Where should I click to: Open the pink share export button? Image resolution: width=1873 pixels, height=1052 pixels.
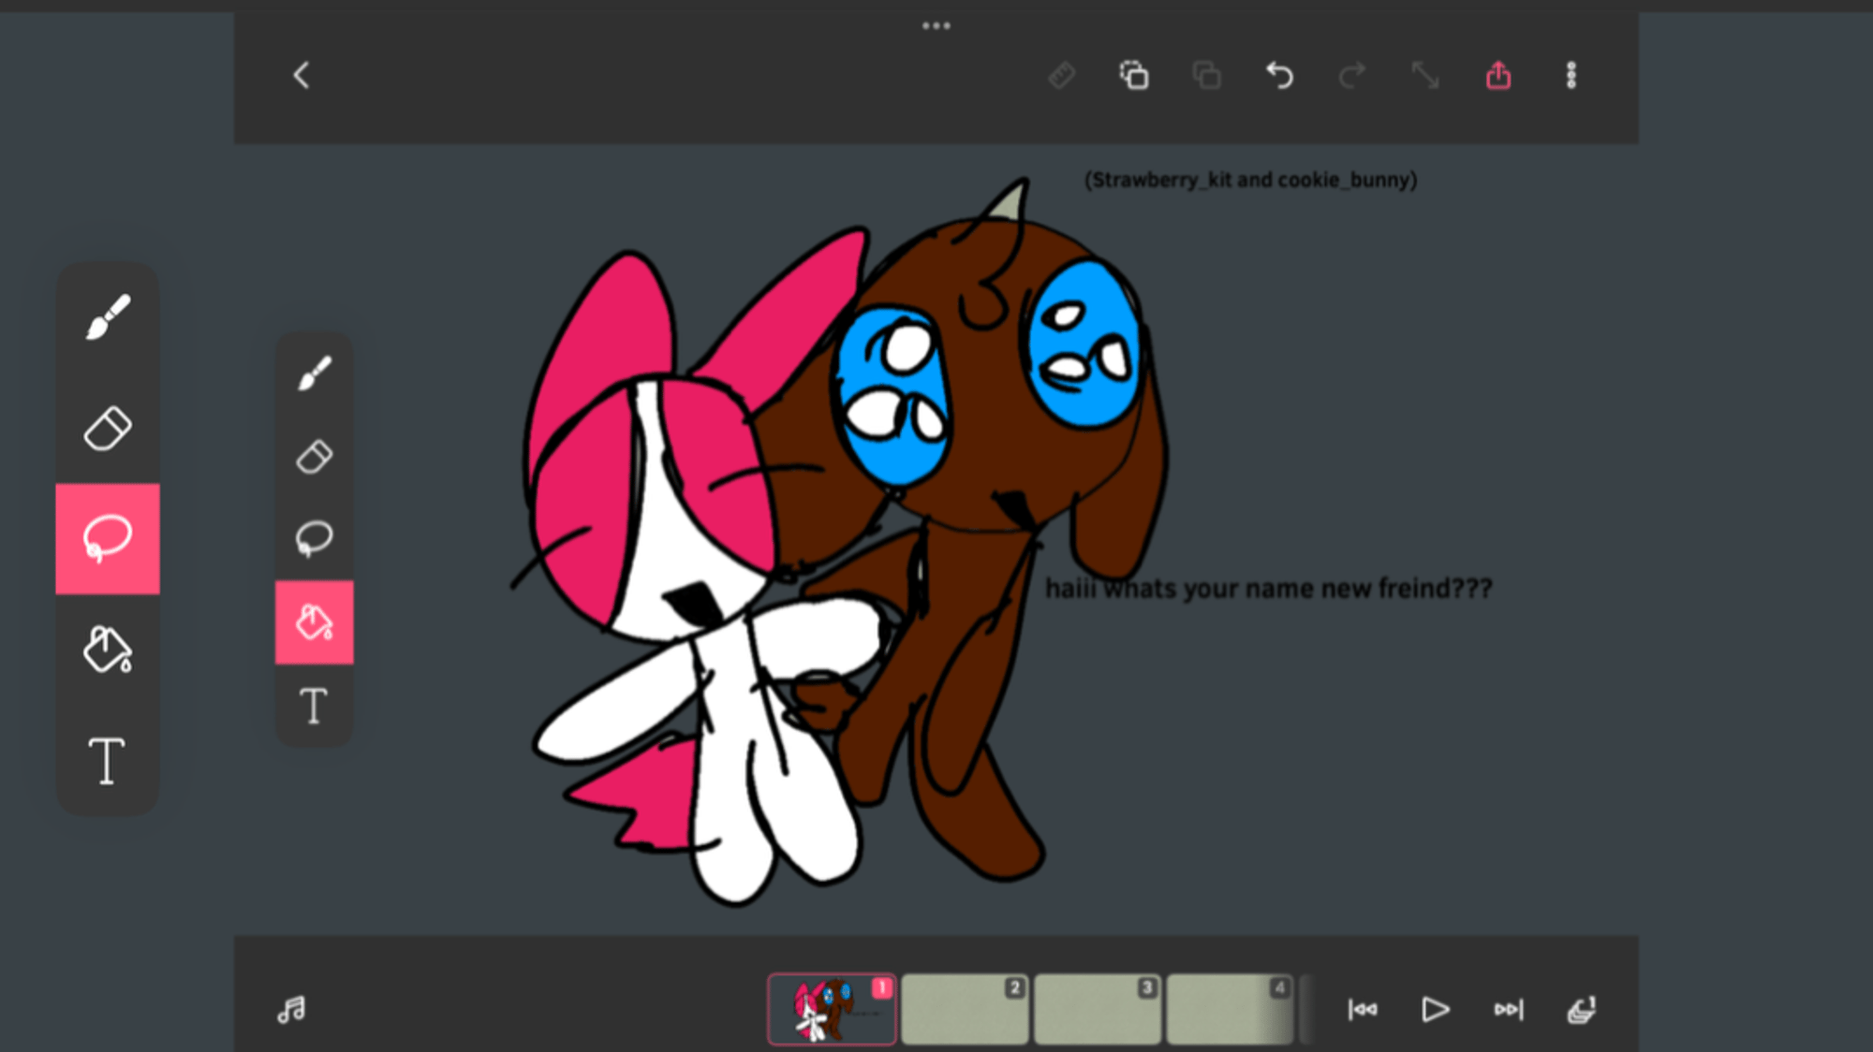pos(1498,75)
